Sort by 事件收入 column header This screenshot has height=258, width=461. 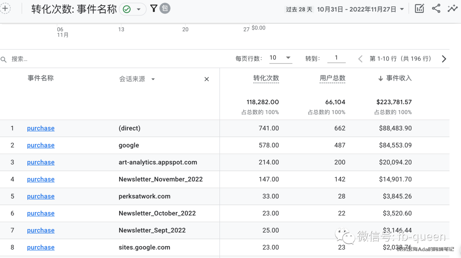395,78
